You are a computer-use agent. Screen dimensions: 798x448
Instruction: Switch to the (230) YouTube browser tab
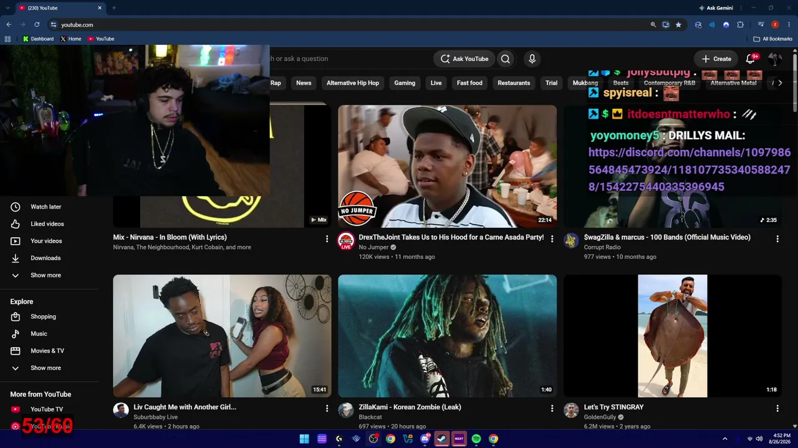point(59,7)
